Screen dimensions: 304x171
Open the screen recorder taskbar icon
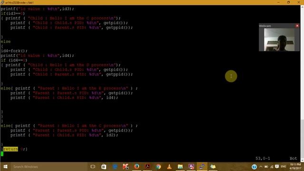[x=191, y=167]
